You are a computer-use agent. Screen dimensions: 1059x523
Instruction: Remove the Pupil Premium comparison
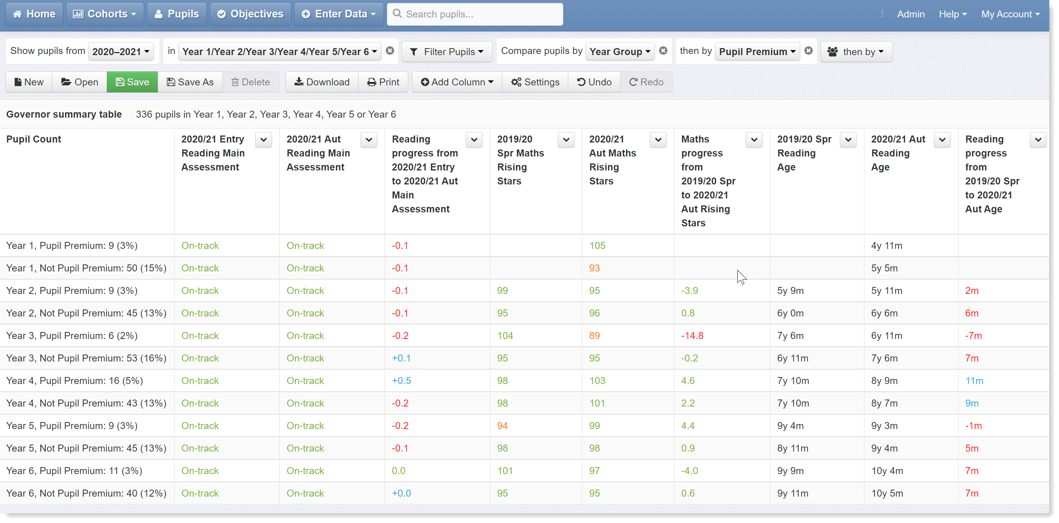809,50
